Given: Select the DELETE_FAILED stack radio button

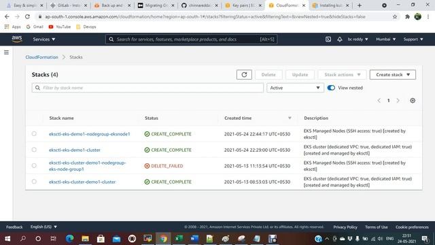Looking at the screenshot, I should pos(34,165).
